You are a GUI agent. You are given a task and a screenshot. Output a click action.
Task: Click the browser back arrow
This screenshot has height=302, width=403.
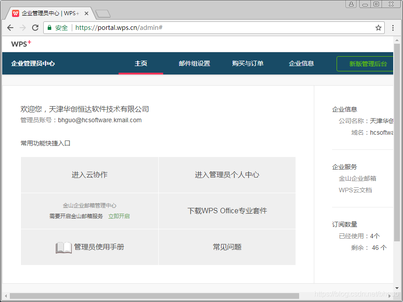pos(10,28)
